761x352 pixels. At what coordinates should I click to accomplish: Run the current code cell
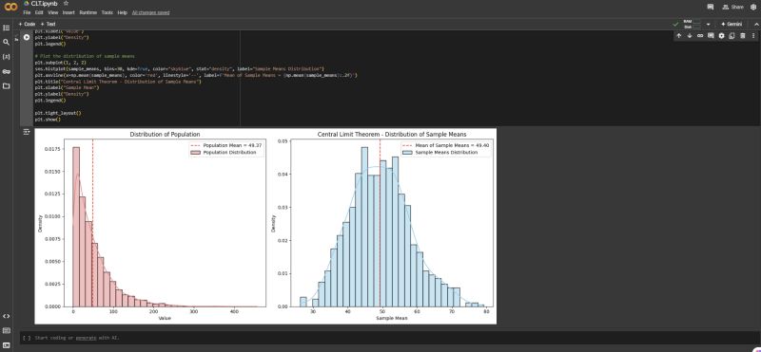[x=27, y=37]
